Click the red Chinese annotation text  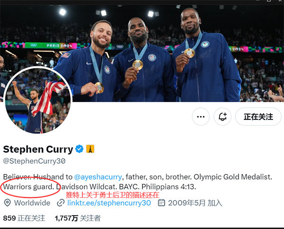[113, 195]
